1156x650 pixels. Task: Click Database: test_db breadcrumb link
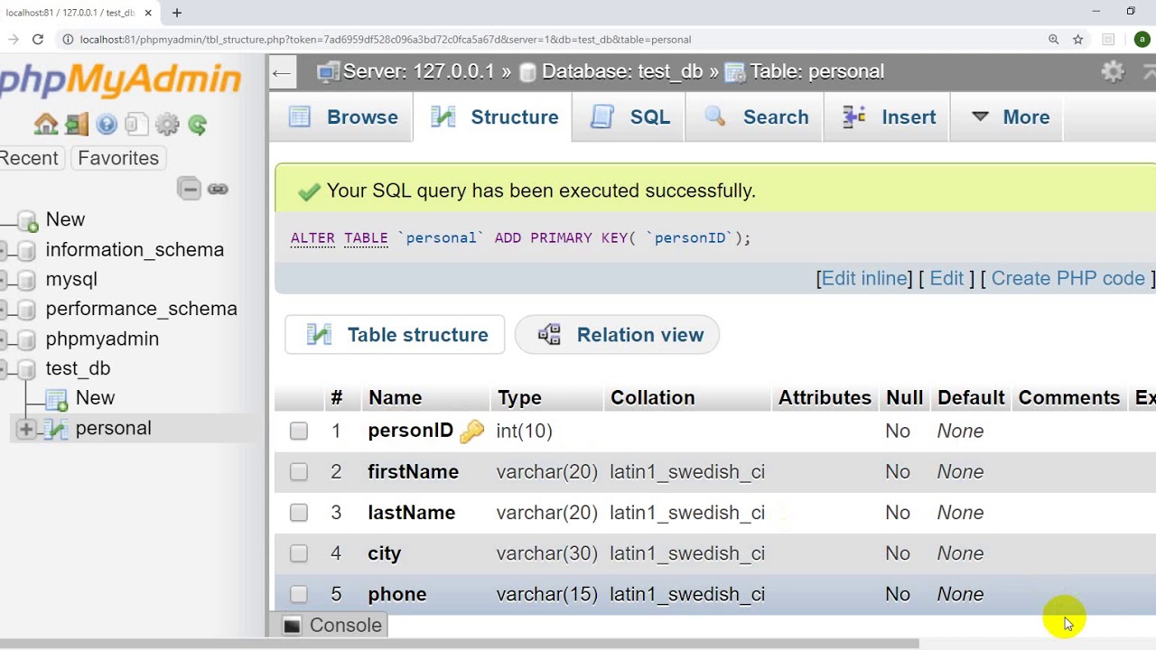[x=622, y=71]
